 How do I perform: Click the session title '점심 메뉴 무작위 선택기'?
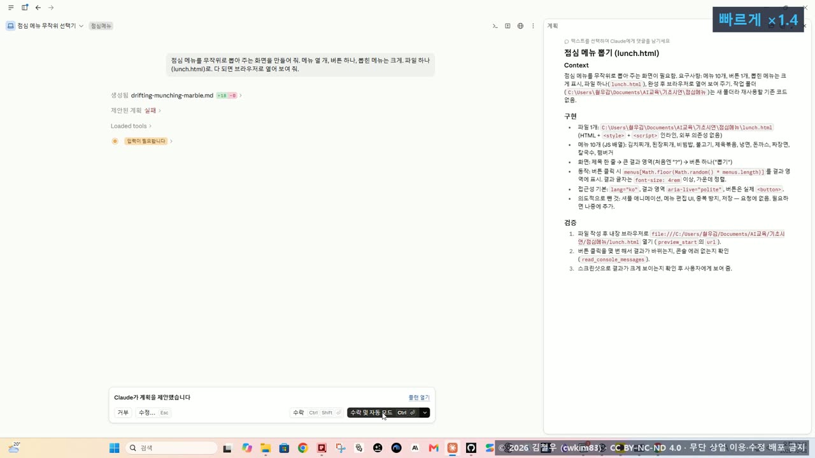click(x=46, y=26)
